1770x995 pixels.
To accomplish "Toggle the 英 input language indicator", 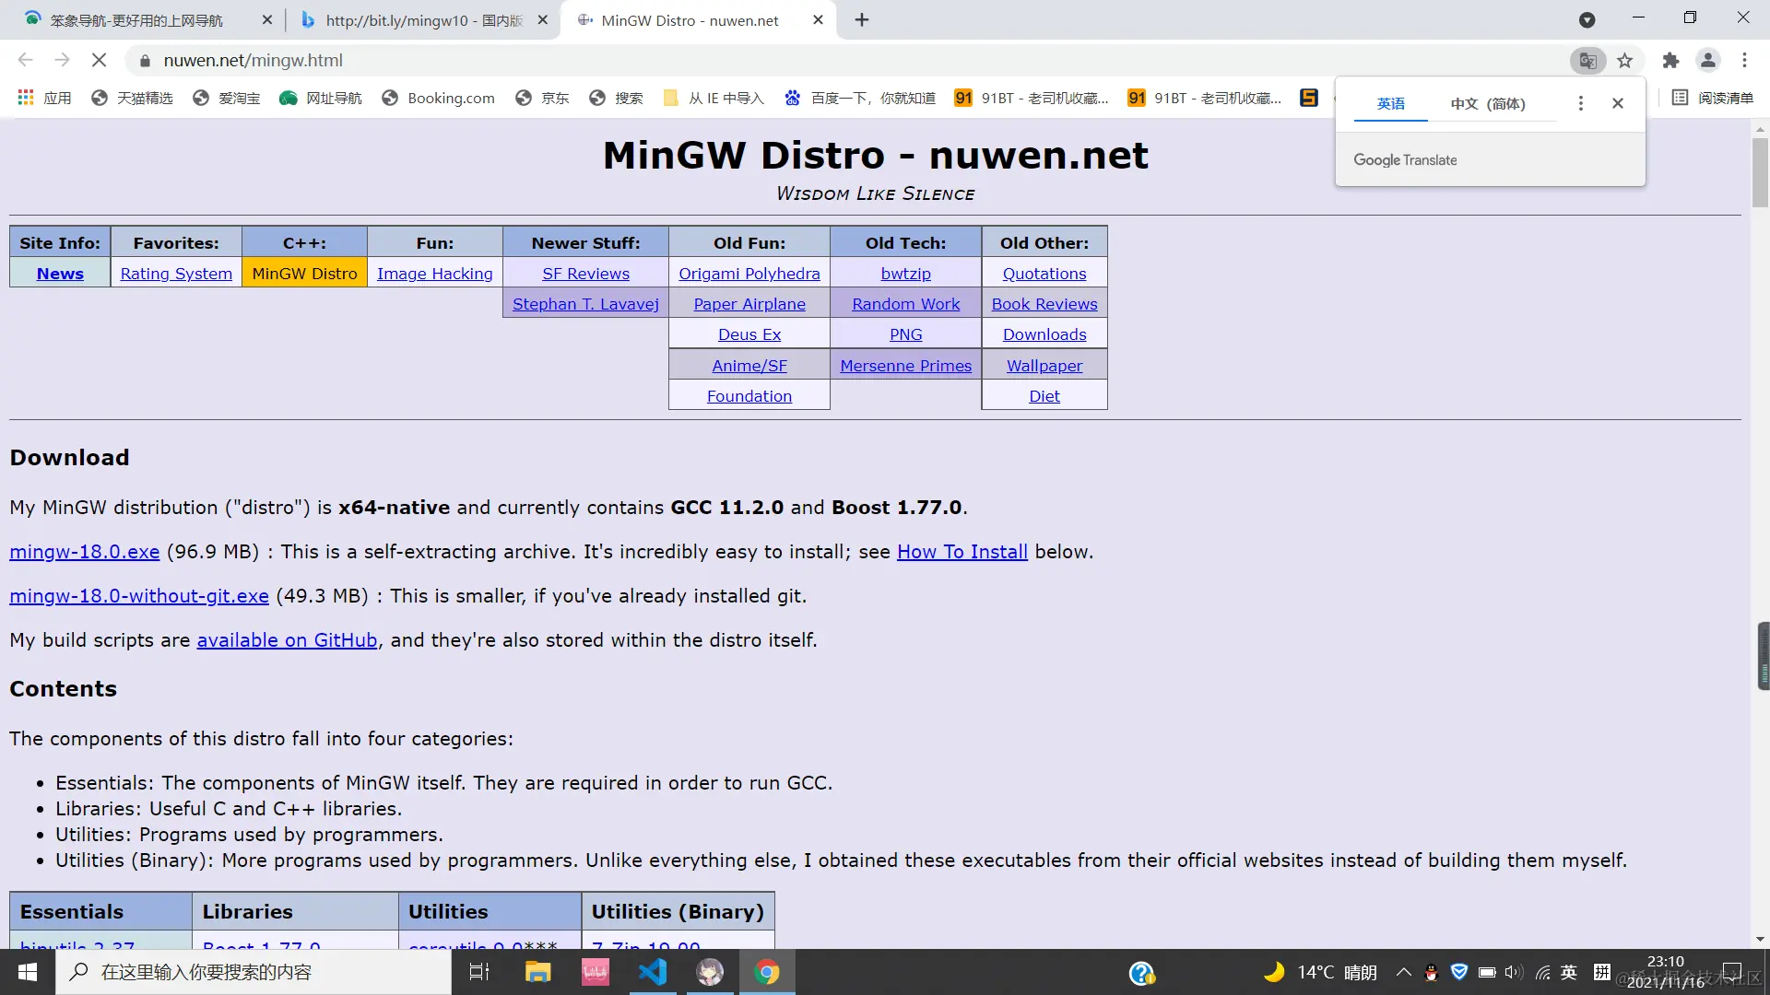I will [1567, 972].
